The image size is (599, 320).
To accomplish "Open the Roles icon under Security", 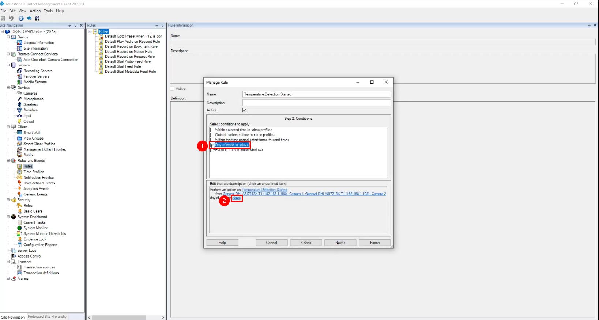I will (20, 206).
